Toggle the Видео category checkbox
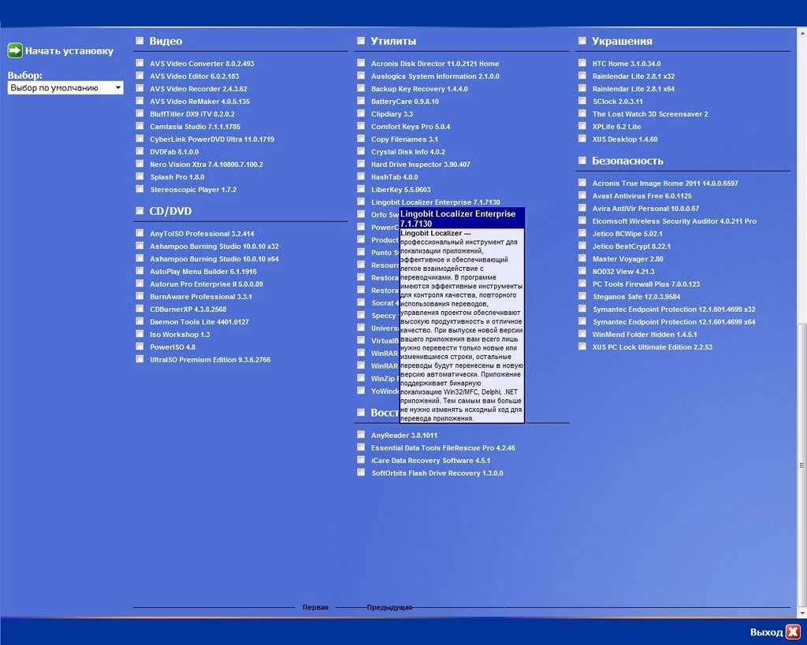The height and width of the screenshot is (645, 807). click(139, 41)
